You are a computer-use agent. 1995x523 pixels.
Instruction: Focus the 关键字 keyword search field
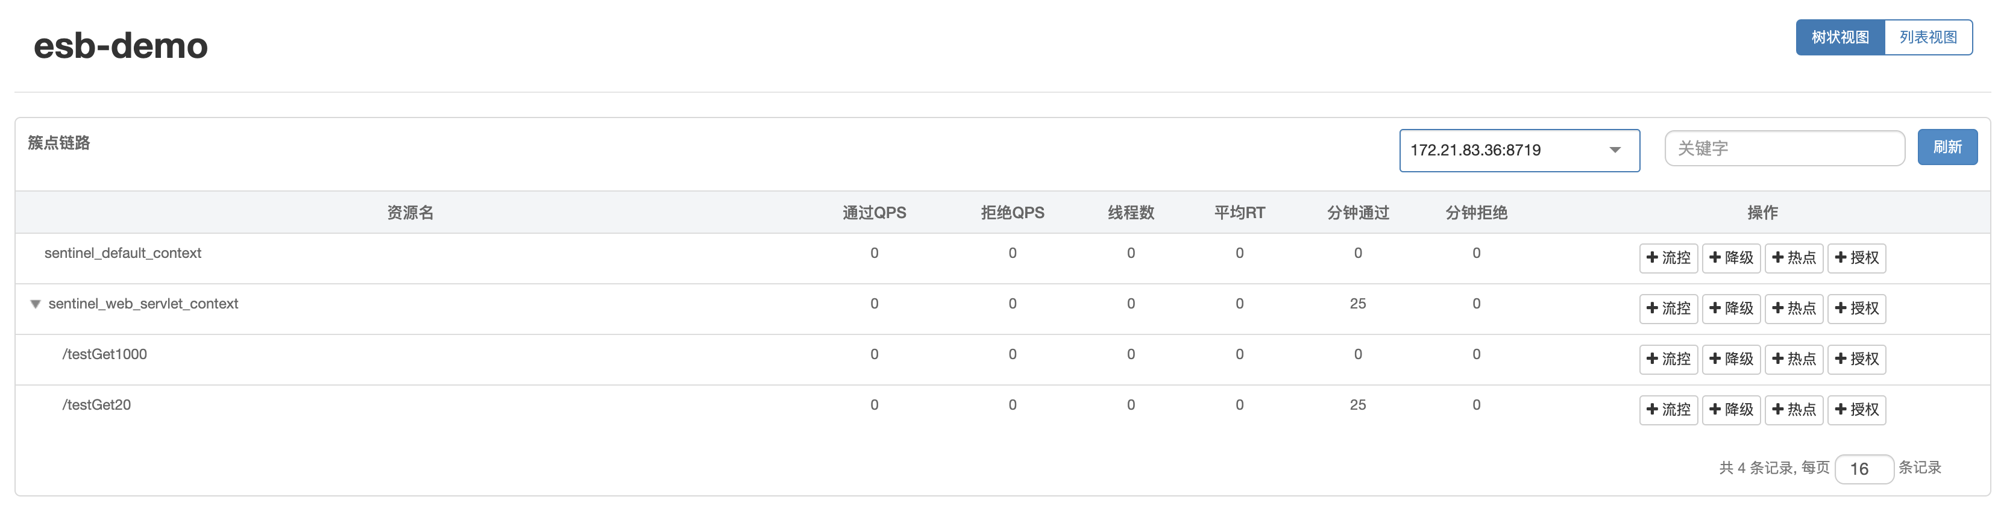click(1784, 148)
